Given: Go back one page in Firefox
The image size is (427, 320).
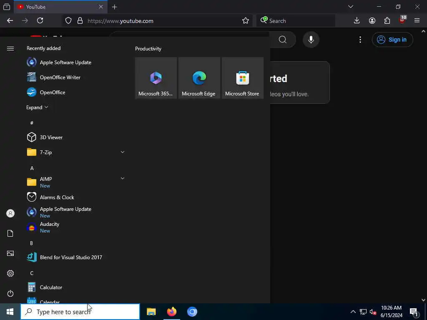Looking at the screenshot, I should point(10,21).
